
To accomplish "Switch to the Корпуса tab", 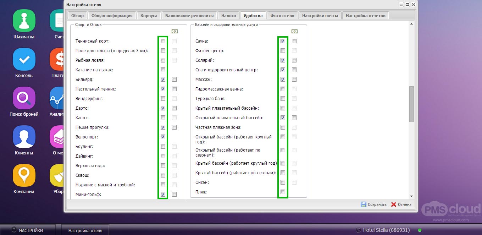I will [149, 16].
